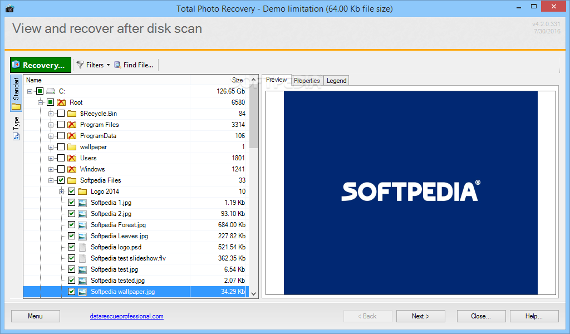Click the Softpedia preview image
This screenshot has width=570, height=334.
tap(410, 193)
